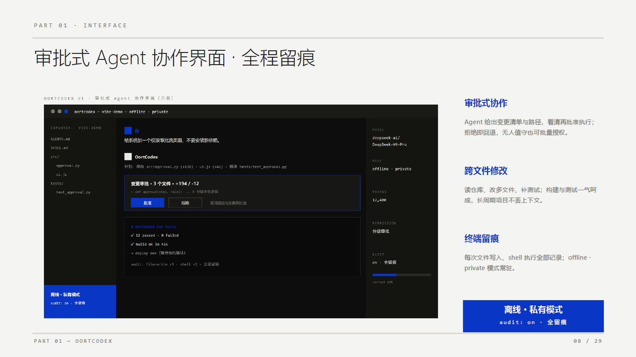The height and width of the screenshot is (357, 636).
Task: Open SKILL.md in the explorer
Action: click(x=59, y=148)
